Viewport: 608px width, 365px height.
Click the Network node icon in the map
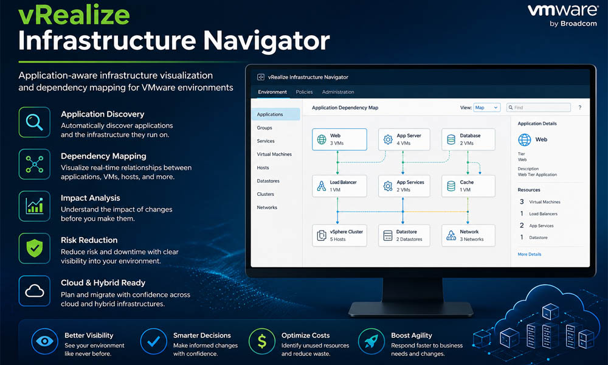(x=451, y=235)
